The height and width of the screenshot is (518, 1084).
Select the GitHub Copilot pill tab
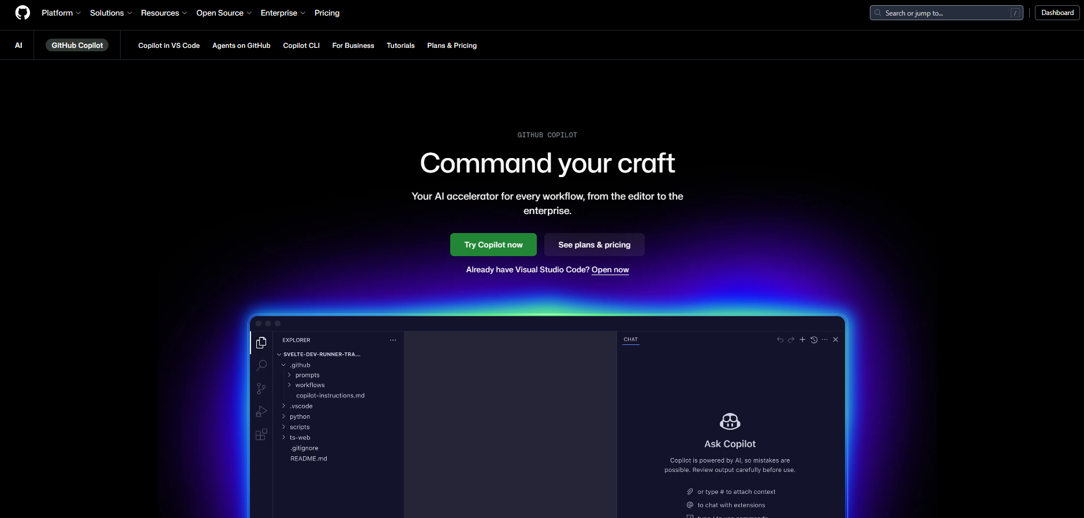(x=77, y=45)
